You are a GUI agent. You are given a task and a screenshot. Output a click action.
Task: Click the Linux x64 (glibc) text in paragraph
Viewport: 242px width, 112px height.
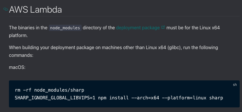162,48
